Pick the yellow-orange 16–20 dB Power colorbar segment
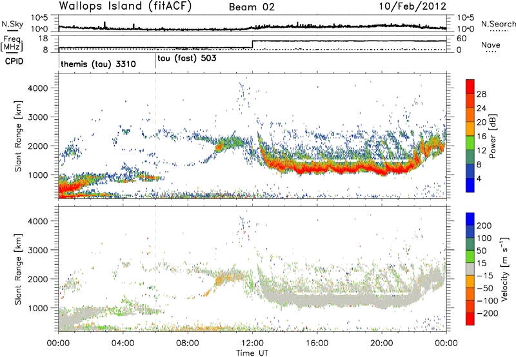Screen dimensions: 516x357 (470, 129)
